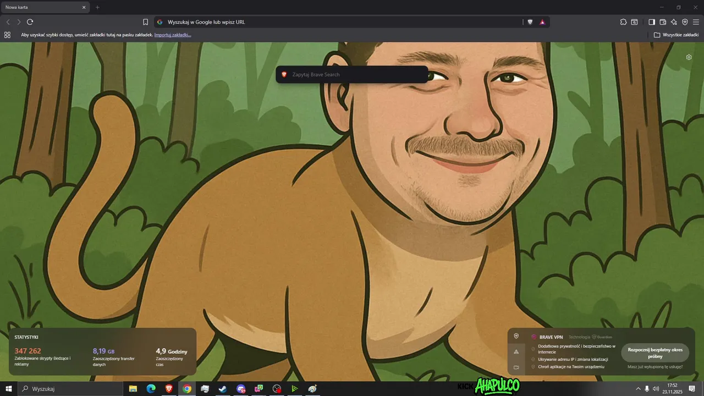The image size is (704, 396).
Task: Open the taskbar clock showing 17:52
Action: pos(672,389)
